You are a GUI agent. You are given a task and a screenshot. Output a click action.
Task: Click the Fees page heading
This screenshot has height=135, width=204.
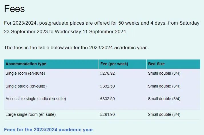point(15,9)
